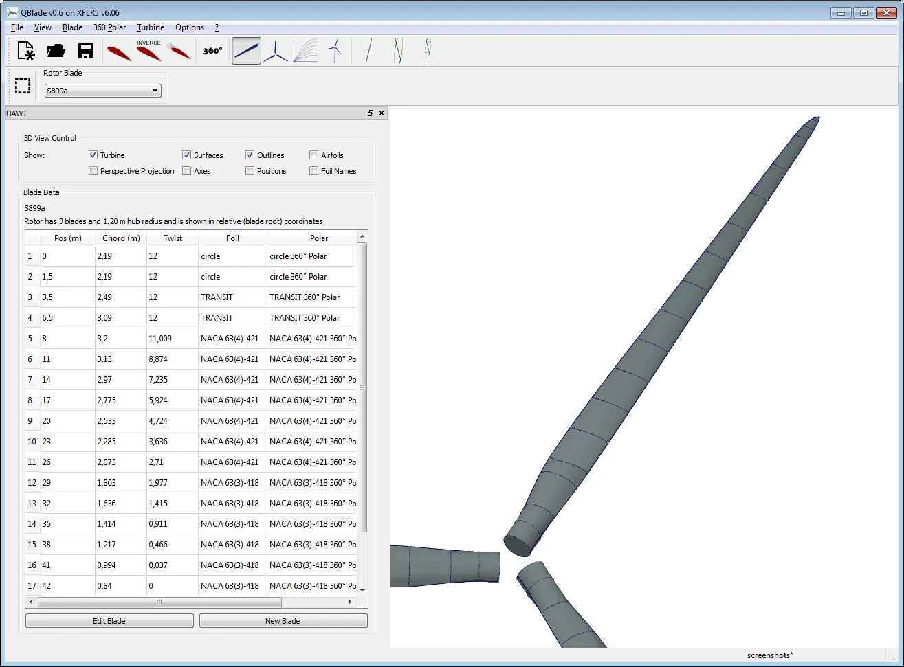Open the Rotor Blade selection dropdown
This screenshot has width=904, height=667.
(154, 90)
